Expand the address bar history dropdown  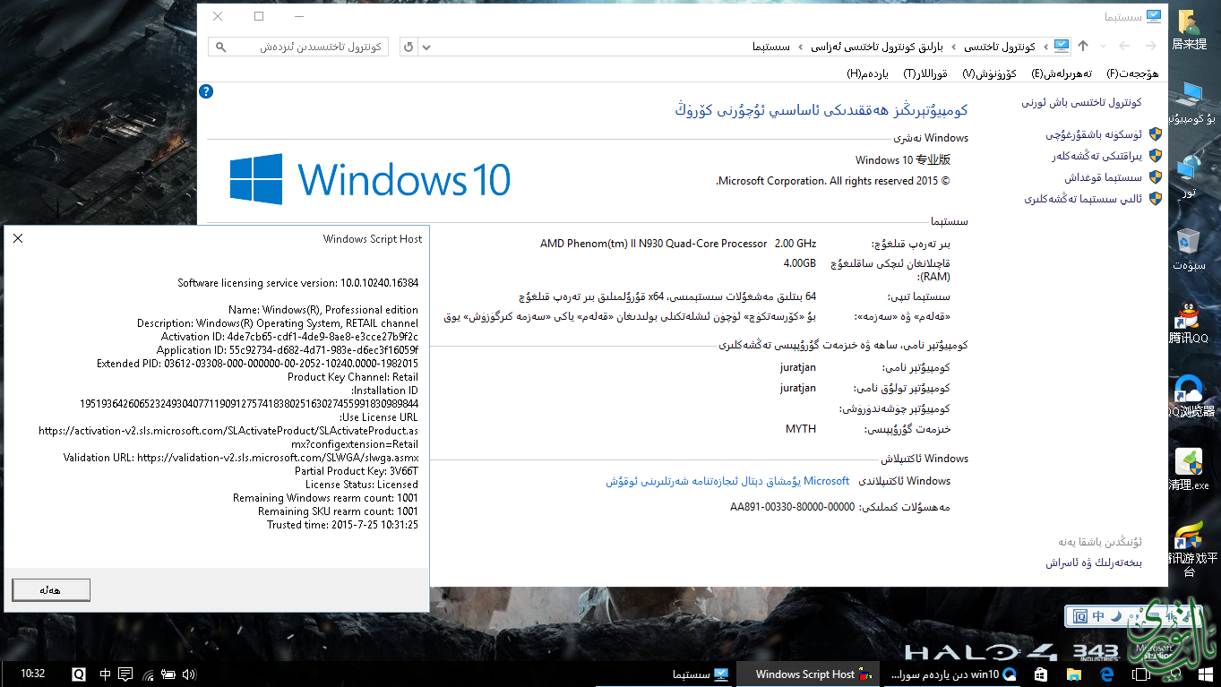(x=426, y=47)
